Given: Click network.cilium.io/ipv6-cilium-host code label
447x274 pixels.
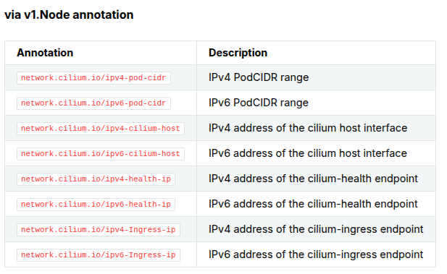Looking at the screenshot, I should tap(101, 154).
